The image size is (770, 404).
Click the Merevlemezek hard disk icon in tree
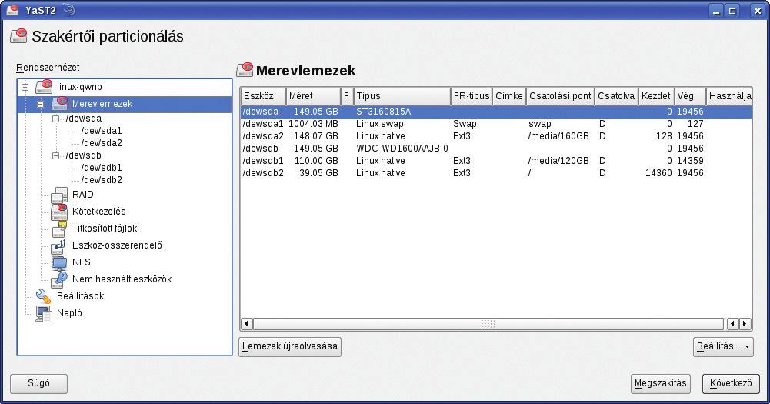coord(59,103)
